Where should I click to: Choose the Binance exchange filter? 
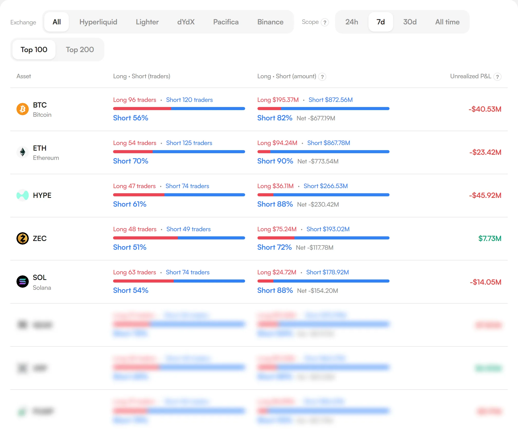click(x=271, y=22)
